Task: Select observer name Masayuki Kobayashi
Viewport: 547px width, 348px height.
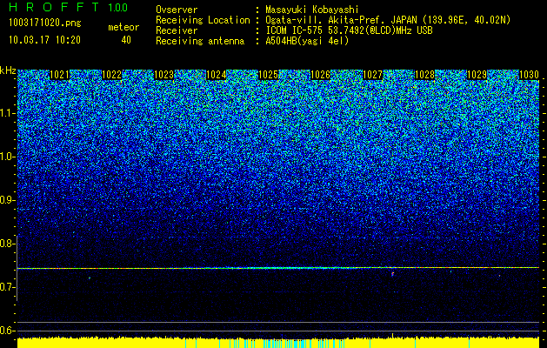Action: click(312, 10)
